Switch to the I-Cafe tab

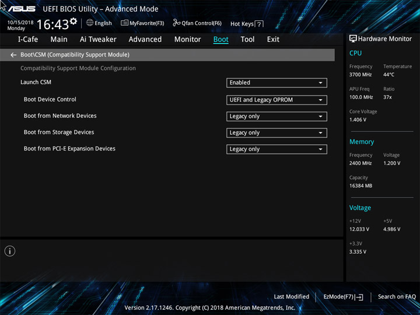[x=28, y=40]
